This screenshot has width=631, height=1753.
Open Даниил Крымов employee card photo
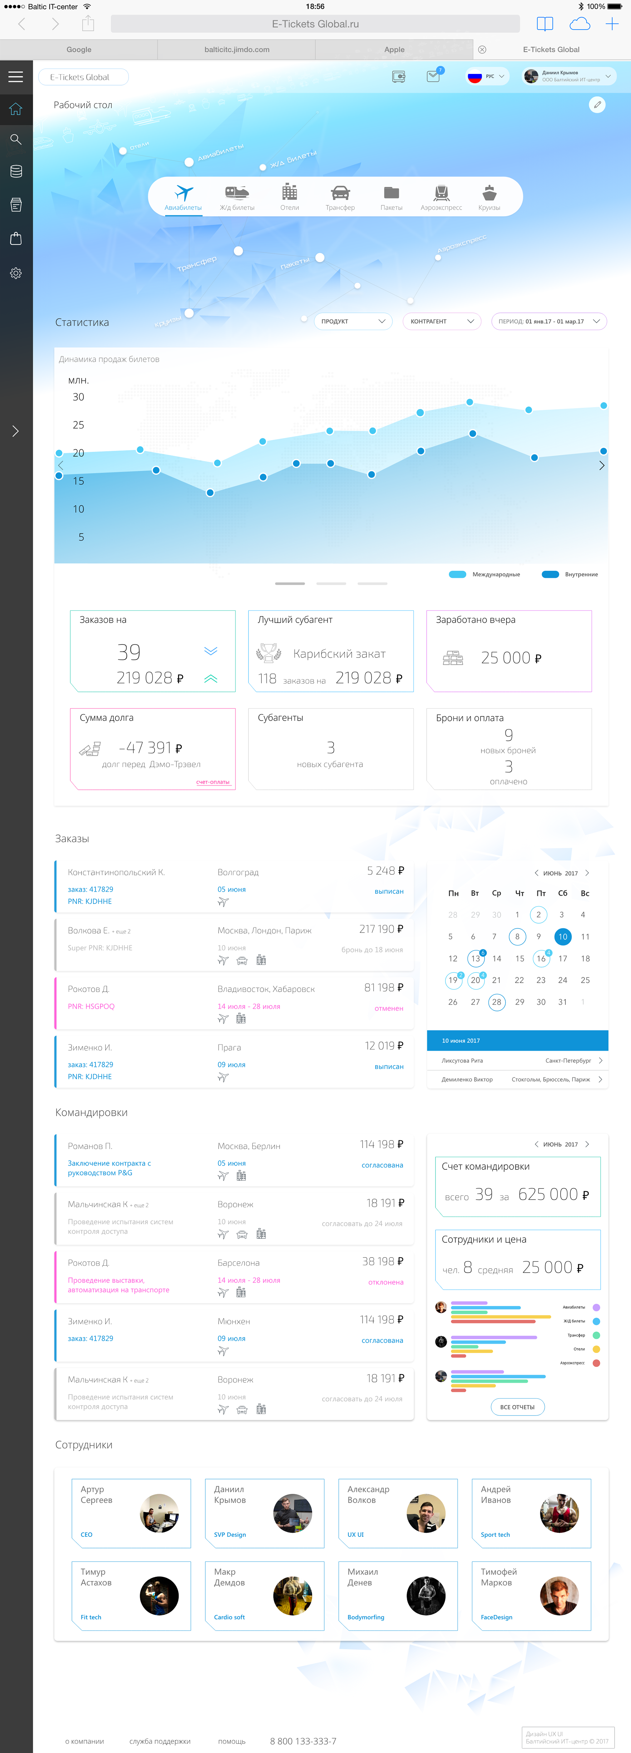(x=293, y=1513)
